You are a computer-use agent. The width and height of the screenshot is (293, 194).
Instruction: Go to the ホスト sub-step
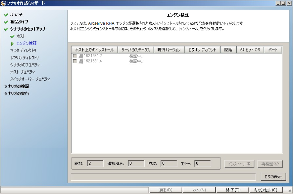click(21, 36)
